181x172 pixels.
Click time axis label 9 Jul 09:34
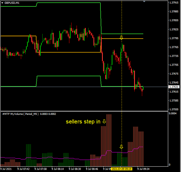(143, 169)
